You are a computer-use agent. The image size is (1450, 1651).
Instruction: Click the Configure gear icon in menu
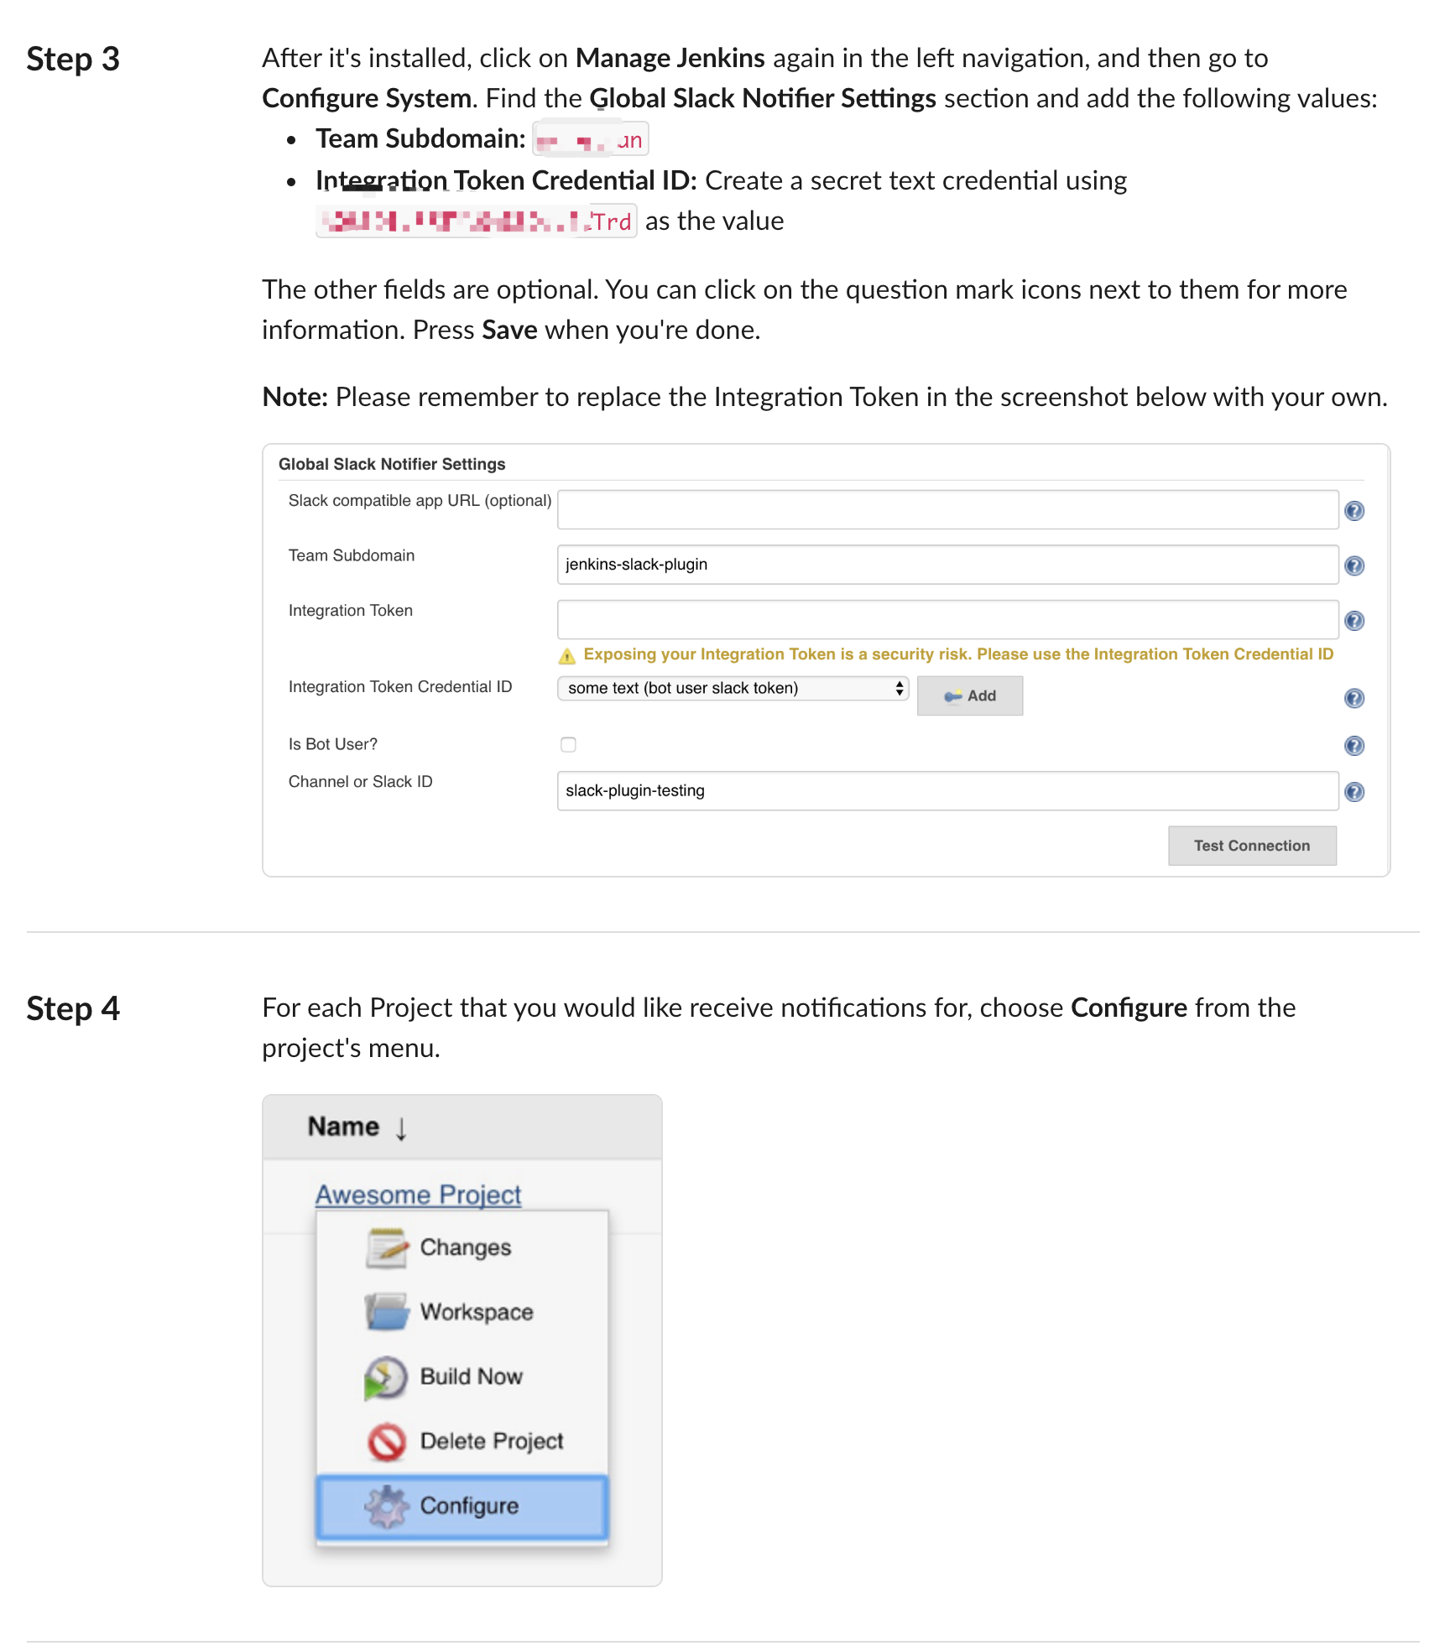[x=386, y=1507]
